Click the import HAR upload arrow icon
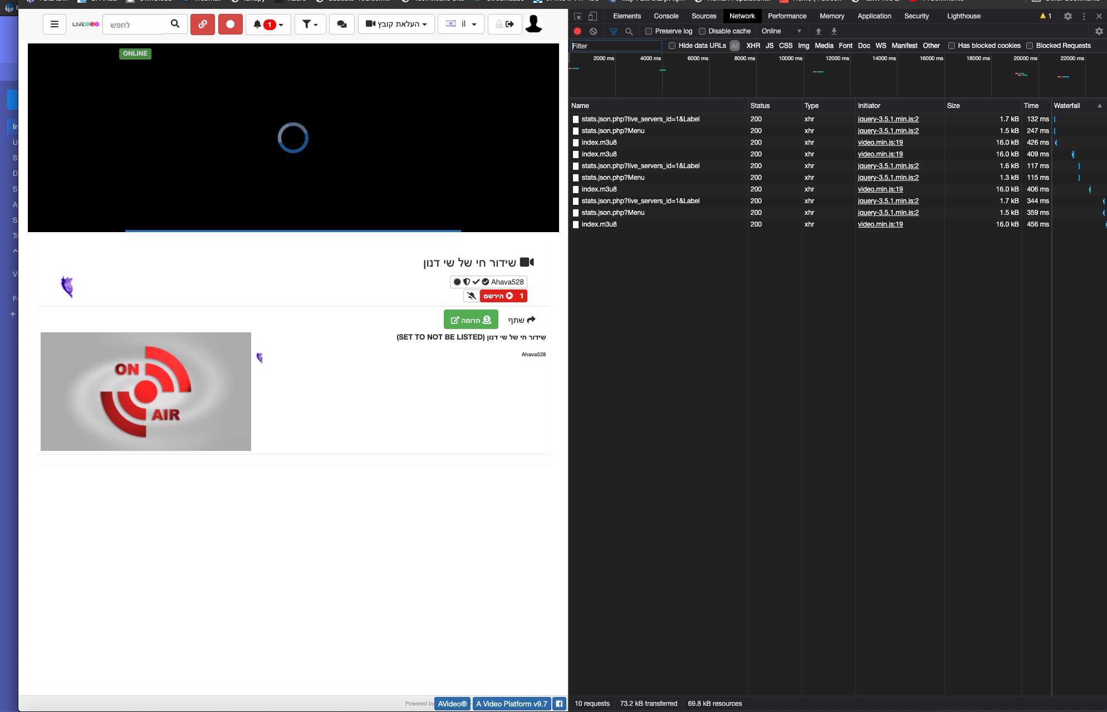The image size is (1107, 712). (x=817, y=31)
